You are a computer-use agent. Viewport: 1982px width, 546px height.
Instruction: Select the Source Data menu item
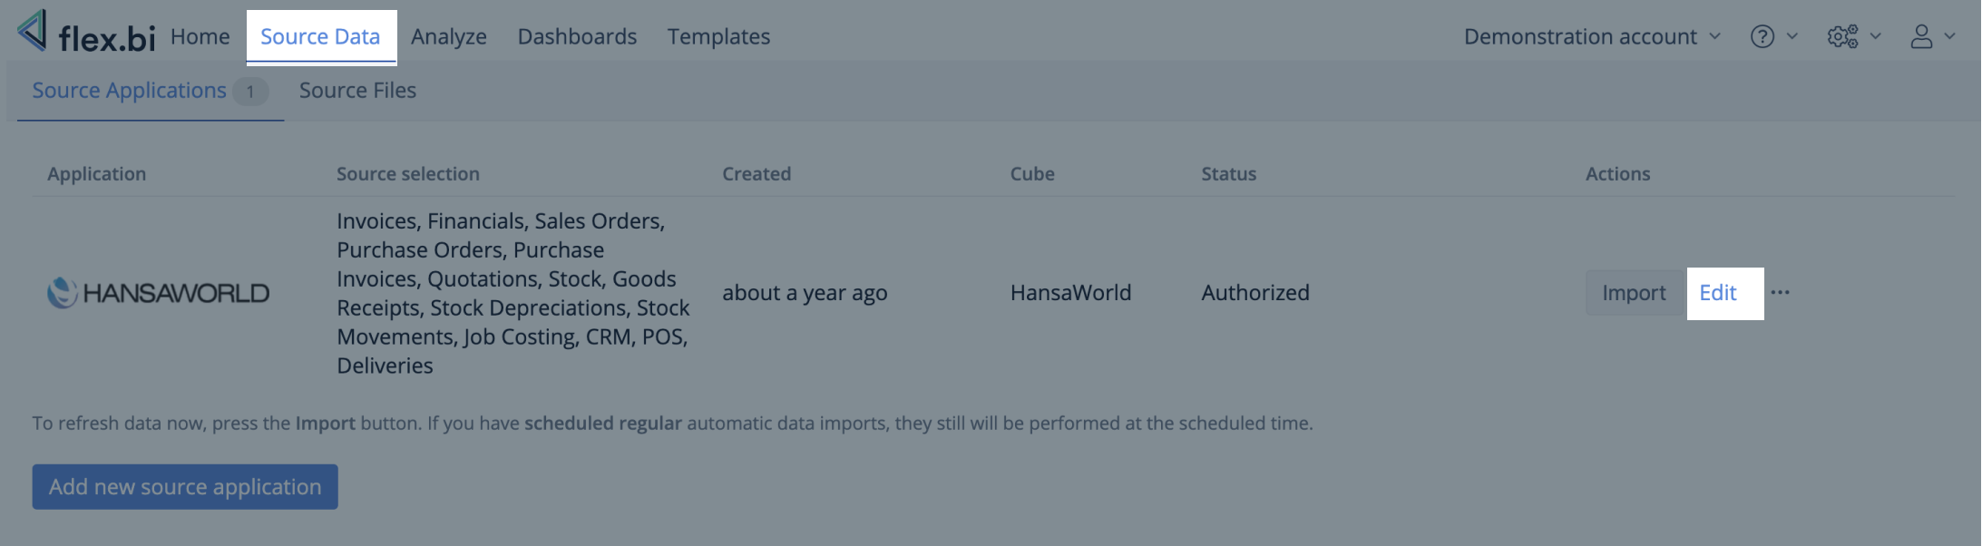(x=320, y=36)
